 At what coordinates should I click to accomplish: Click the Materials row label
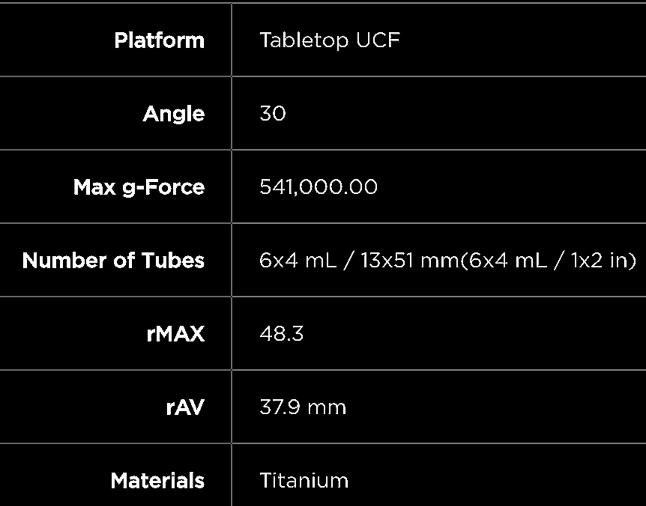157,481
